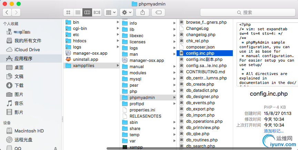Expand arrow next to php folder
298x150 pixels.
coord(174,91)
